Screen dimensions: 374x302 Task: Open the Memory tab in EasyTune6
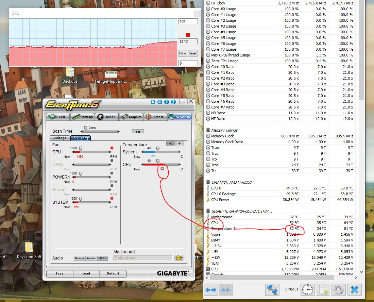82,117
